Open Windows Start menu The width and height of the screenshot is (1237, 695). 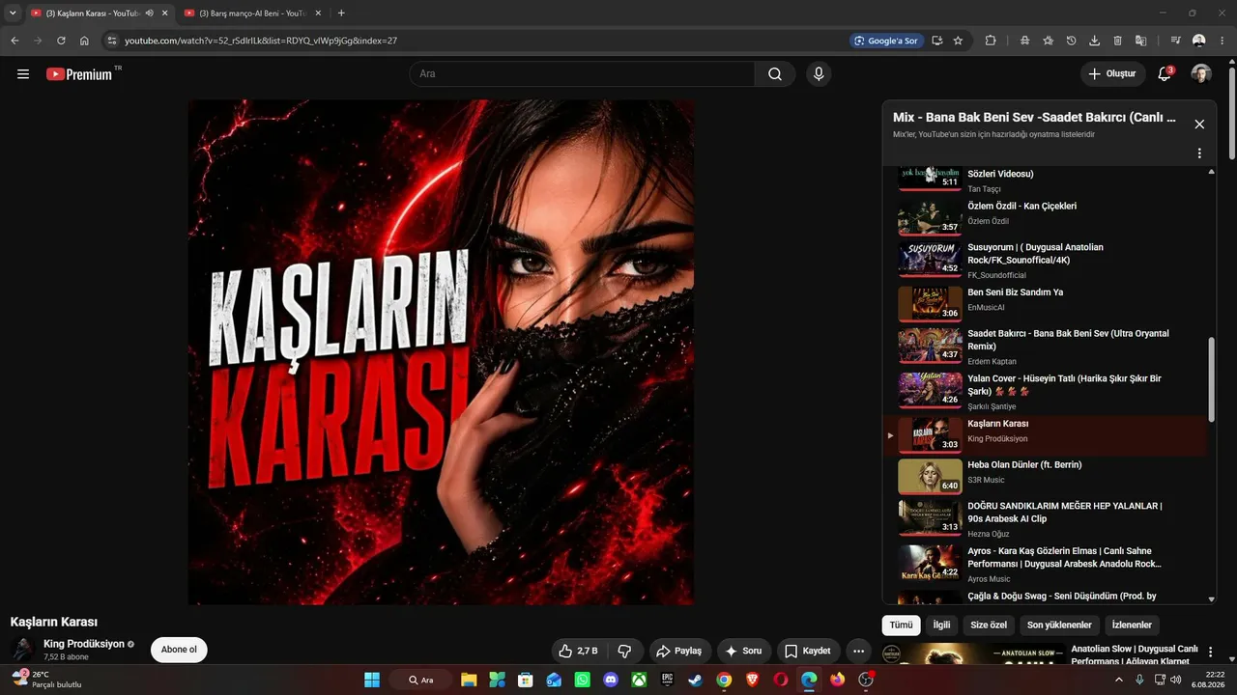tap(372, 680)
